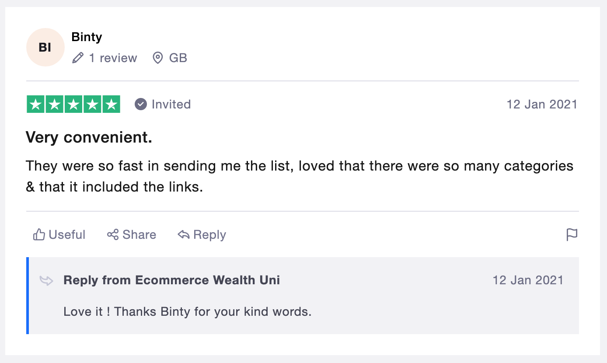Click the thumbs-up Useful icon
Screen dimensions: 607x363
point(39,235)
